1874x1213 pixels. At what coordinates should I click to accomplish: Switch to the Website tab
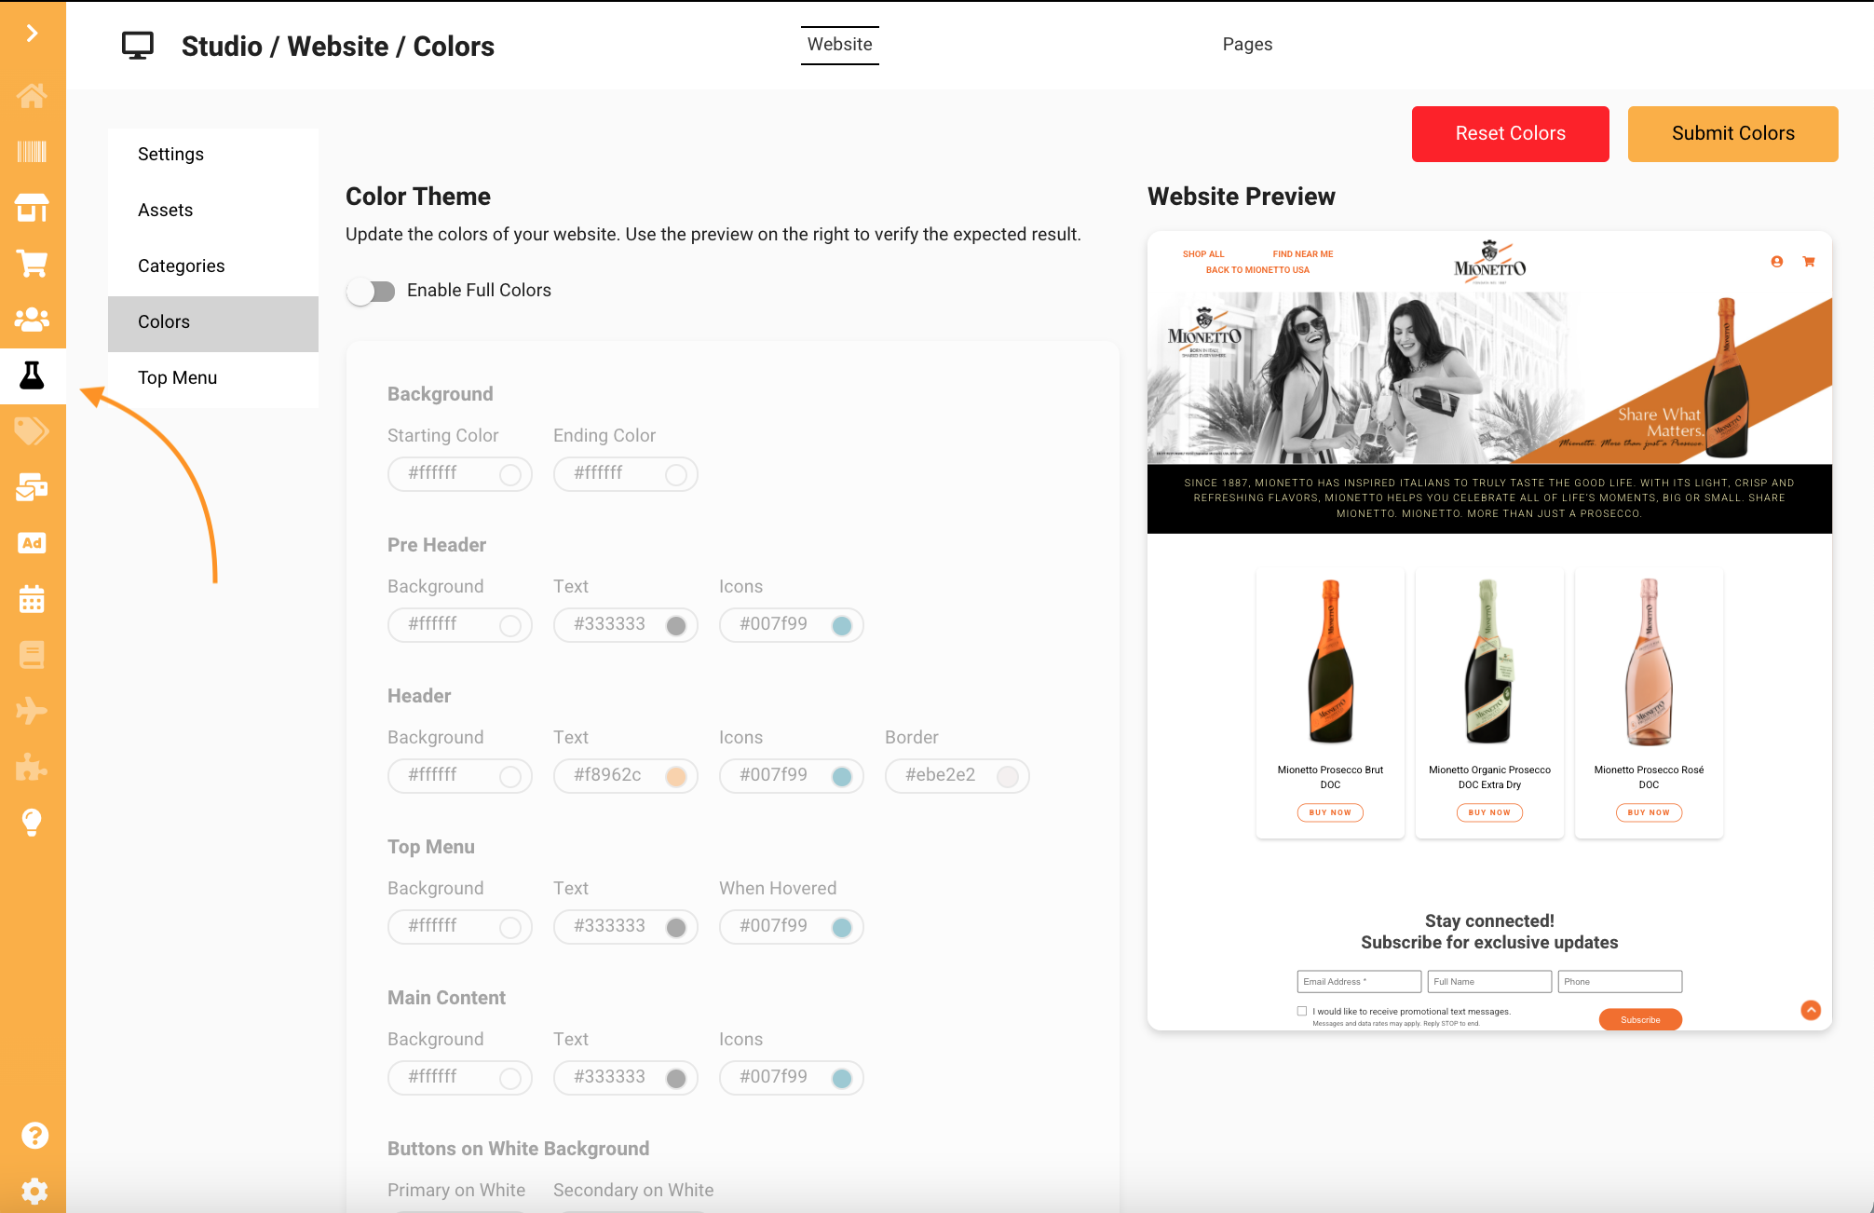840,45
